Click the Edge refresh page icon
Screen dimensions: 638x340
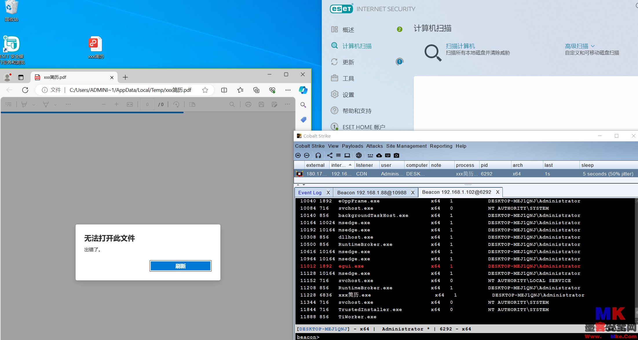pyautogui.click(x=25, y=90)
